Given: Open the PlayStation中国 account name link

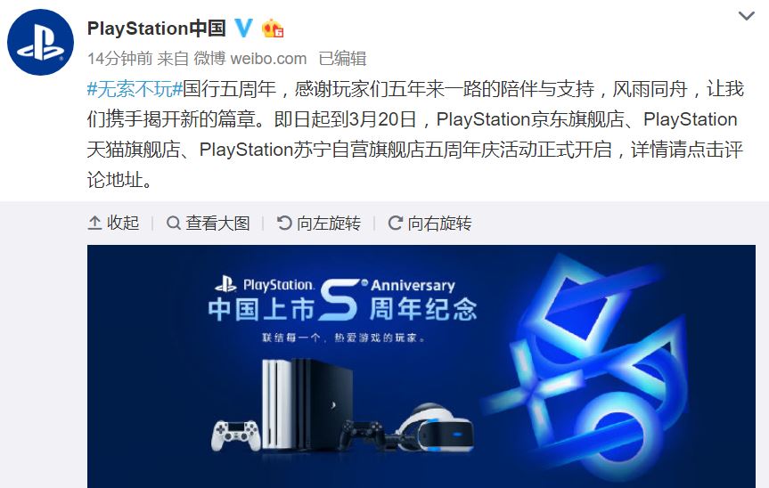Looking at the screenshot, I should 157,28.
